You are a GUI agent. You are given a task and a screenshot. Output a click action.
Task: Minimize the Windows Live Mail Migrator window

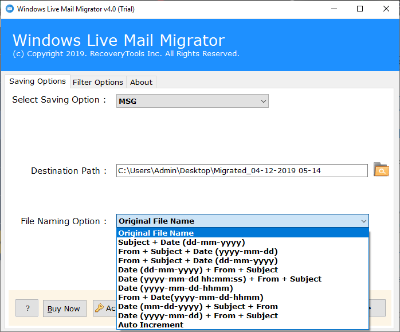[x=334, y=9]
